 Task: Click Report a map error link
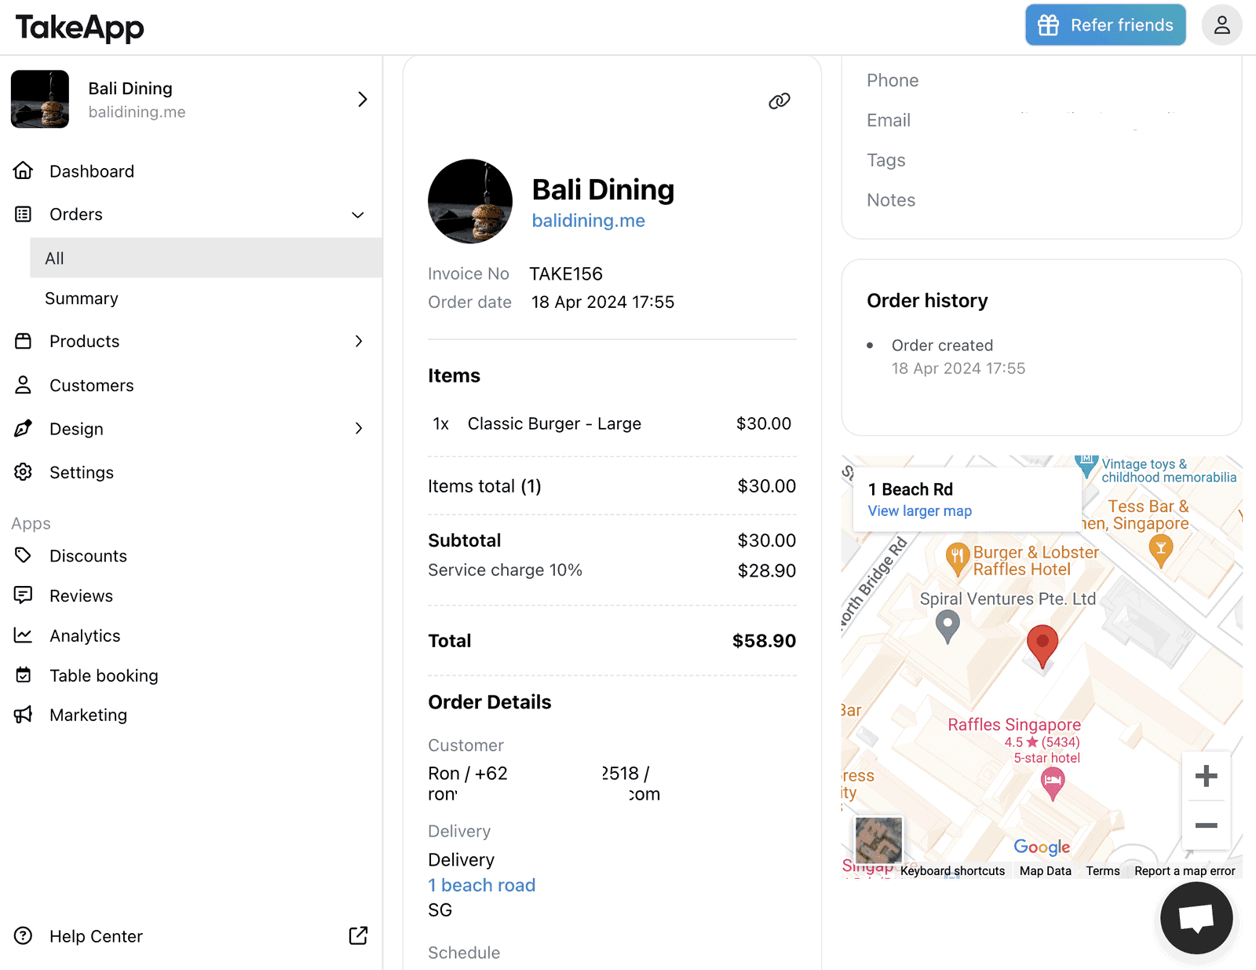1185,871
